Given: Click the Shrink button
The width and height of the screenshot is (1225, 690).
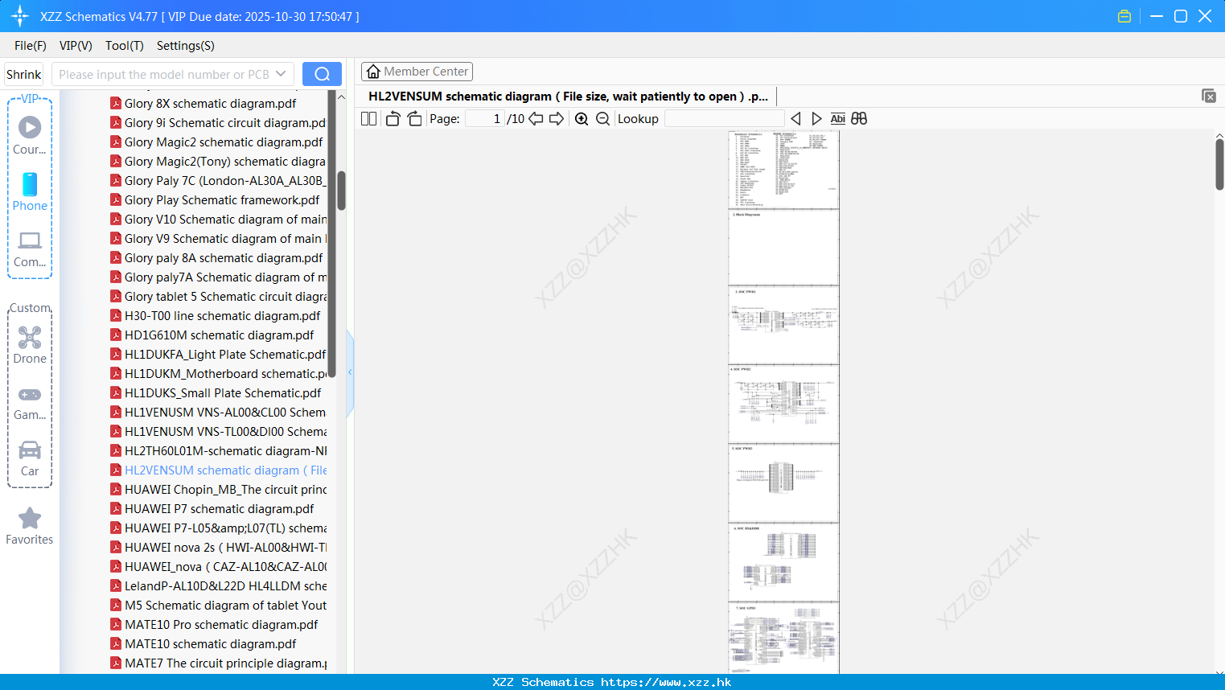Looking at the screenshot, I should pos(24,74).
